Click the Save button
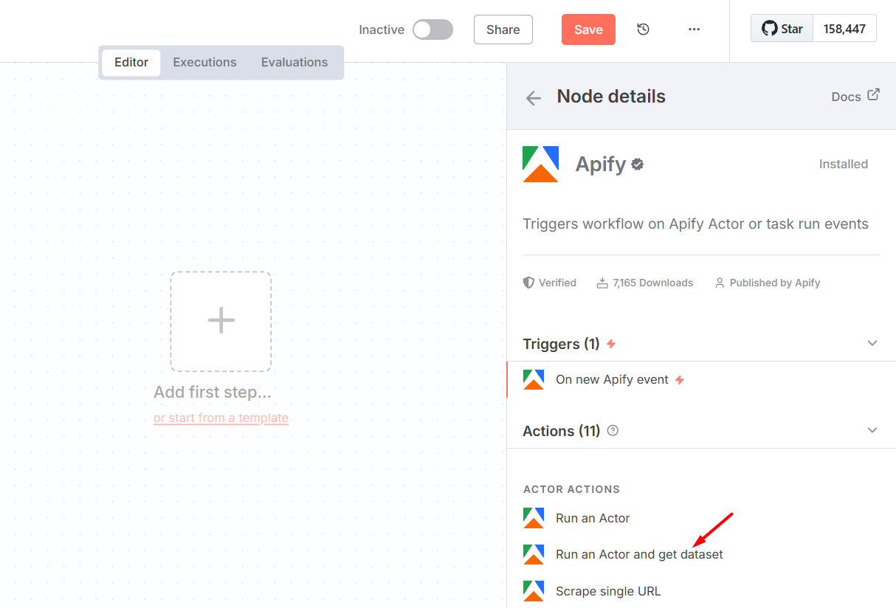Viewport: 896px width, 608px height. tap(588, 30)
